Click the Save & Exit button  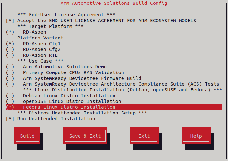click(85, 136)
